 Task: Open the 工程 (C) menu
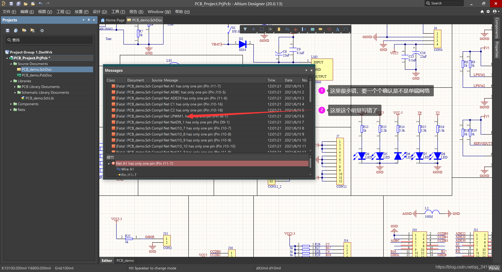tap(64, 12)
